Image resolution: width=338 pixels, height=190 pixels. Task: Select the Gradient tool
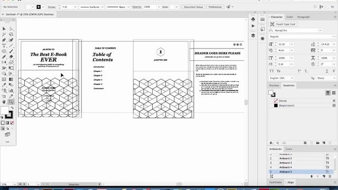click(x=11, y=79)
